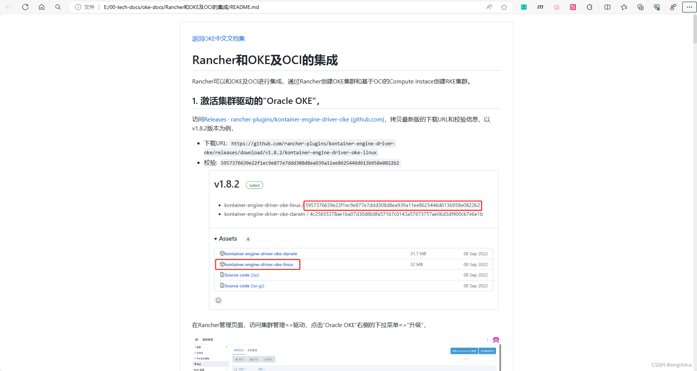Open the Extensions puzzle-piece menu
The height and width of the screenshot is (371, 697).
click(x=589, y=7)
